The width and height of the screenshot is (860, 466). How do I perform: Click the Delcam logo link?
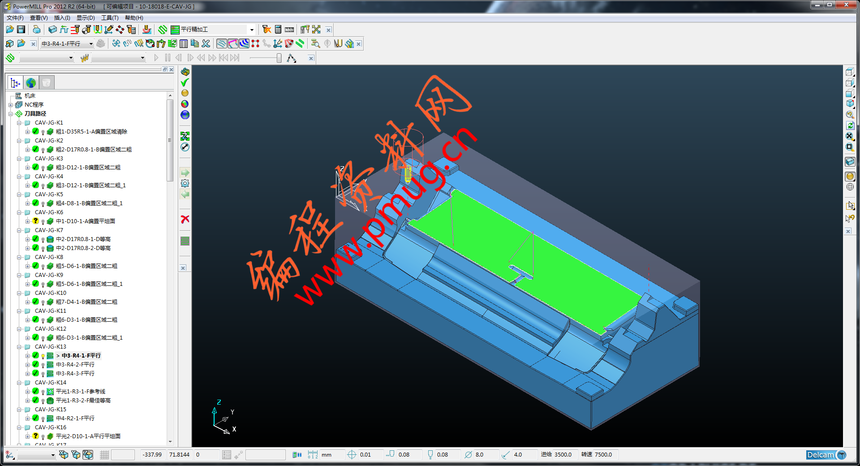[826, 455]
